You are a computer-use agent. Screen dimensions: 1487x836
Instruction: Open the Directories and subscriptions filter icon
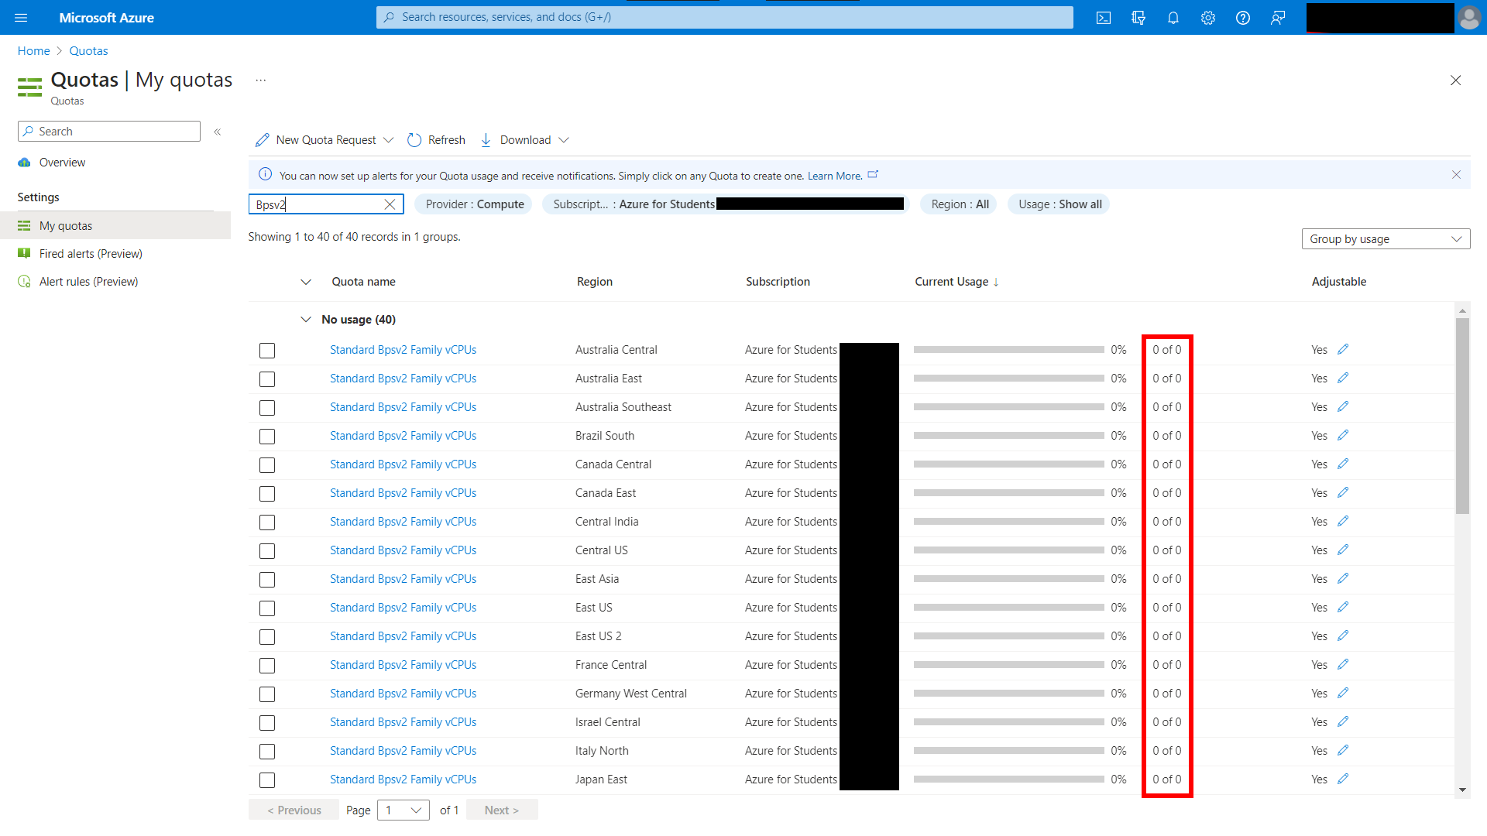click(x=1138, y=17)
